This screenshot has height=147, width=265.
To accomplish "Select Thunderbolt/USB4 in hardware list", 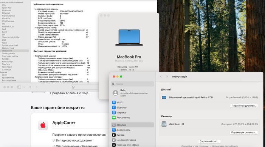I will point(11,37).
